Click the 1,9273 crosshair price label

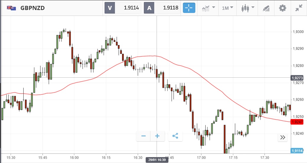coord(297,78)
